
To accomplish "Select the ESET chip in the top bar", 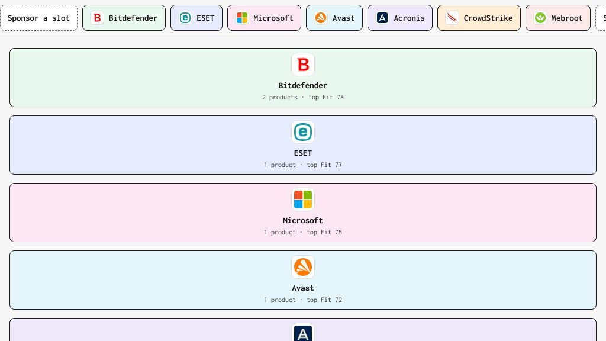I will coord(196,18).
